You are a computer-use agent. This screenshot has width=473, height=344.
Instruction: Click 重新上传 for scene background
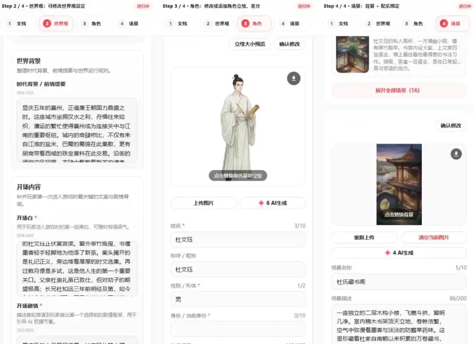364,237
